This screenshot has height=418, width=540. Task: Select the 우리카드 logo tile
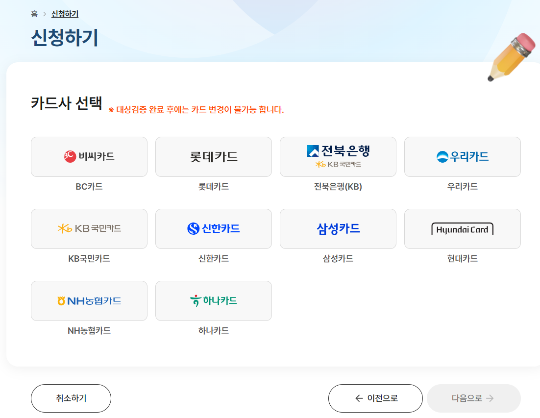tap(463, 157)
